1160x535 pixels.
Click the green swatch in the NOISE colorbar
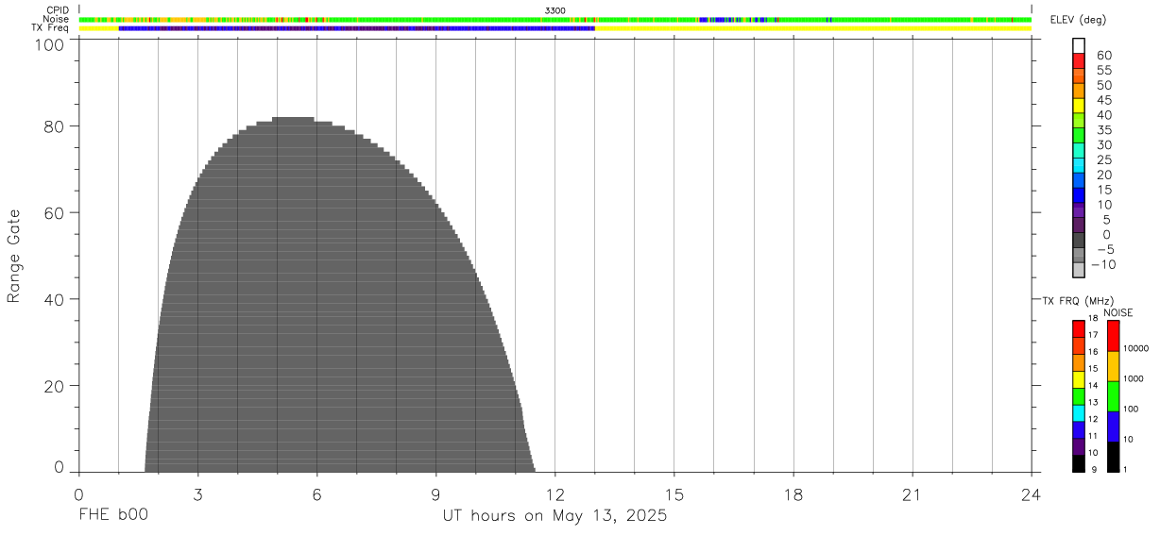[x=1114, y=396]
